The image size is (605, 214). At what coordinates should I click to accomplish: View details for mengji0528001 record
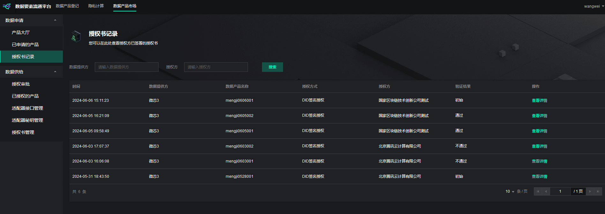539,176
